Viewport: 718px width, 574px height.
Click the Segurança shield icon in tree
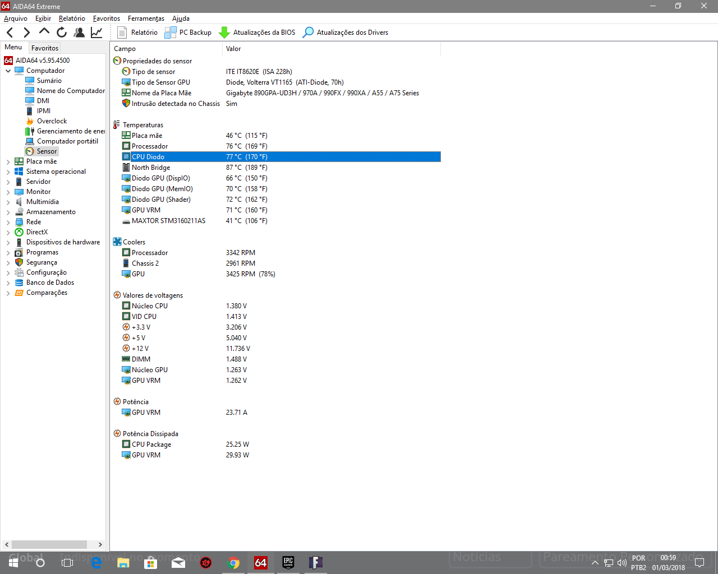pyautogui.click(x=19, y=262)
